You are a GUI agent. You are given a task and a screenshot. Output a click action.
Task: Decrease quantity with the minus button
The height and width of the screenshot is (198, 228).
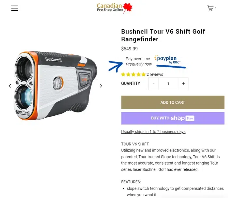(x=153, y=84)
